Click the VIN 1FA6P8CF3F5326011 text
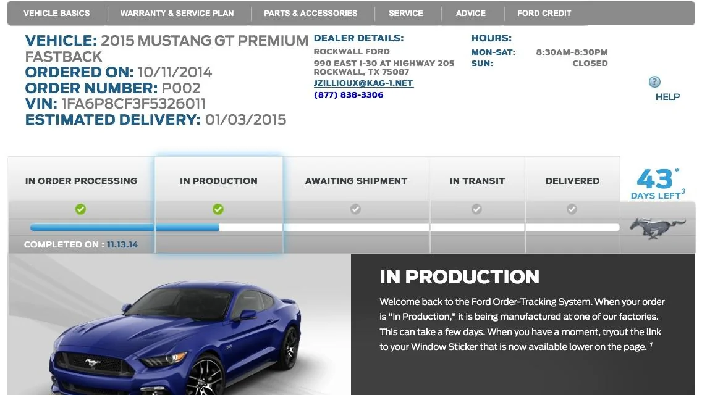 (133, 104)
